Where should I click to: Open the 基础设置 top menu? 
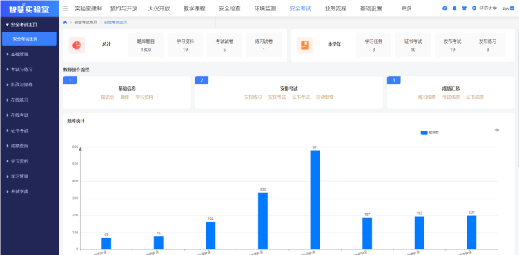point(371,8)
